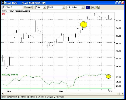
Task: Click the horizontal scrollbar left arrow
Action: 3,94
